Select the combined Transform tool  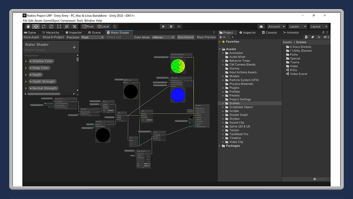(67, 26)
